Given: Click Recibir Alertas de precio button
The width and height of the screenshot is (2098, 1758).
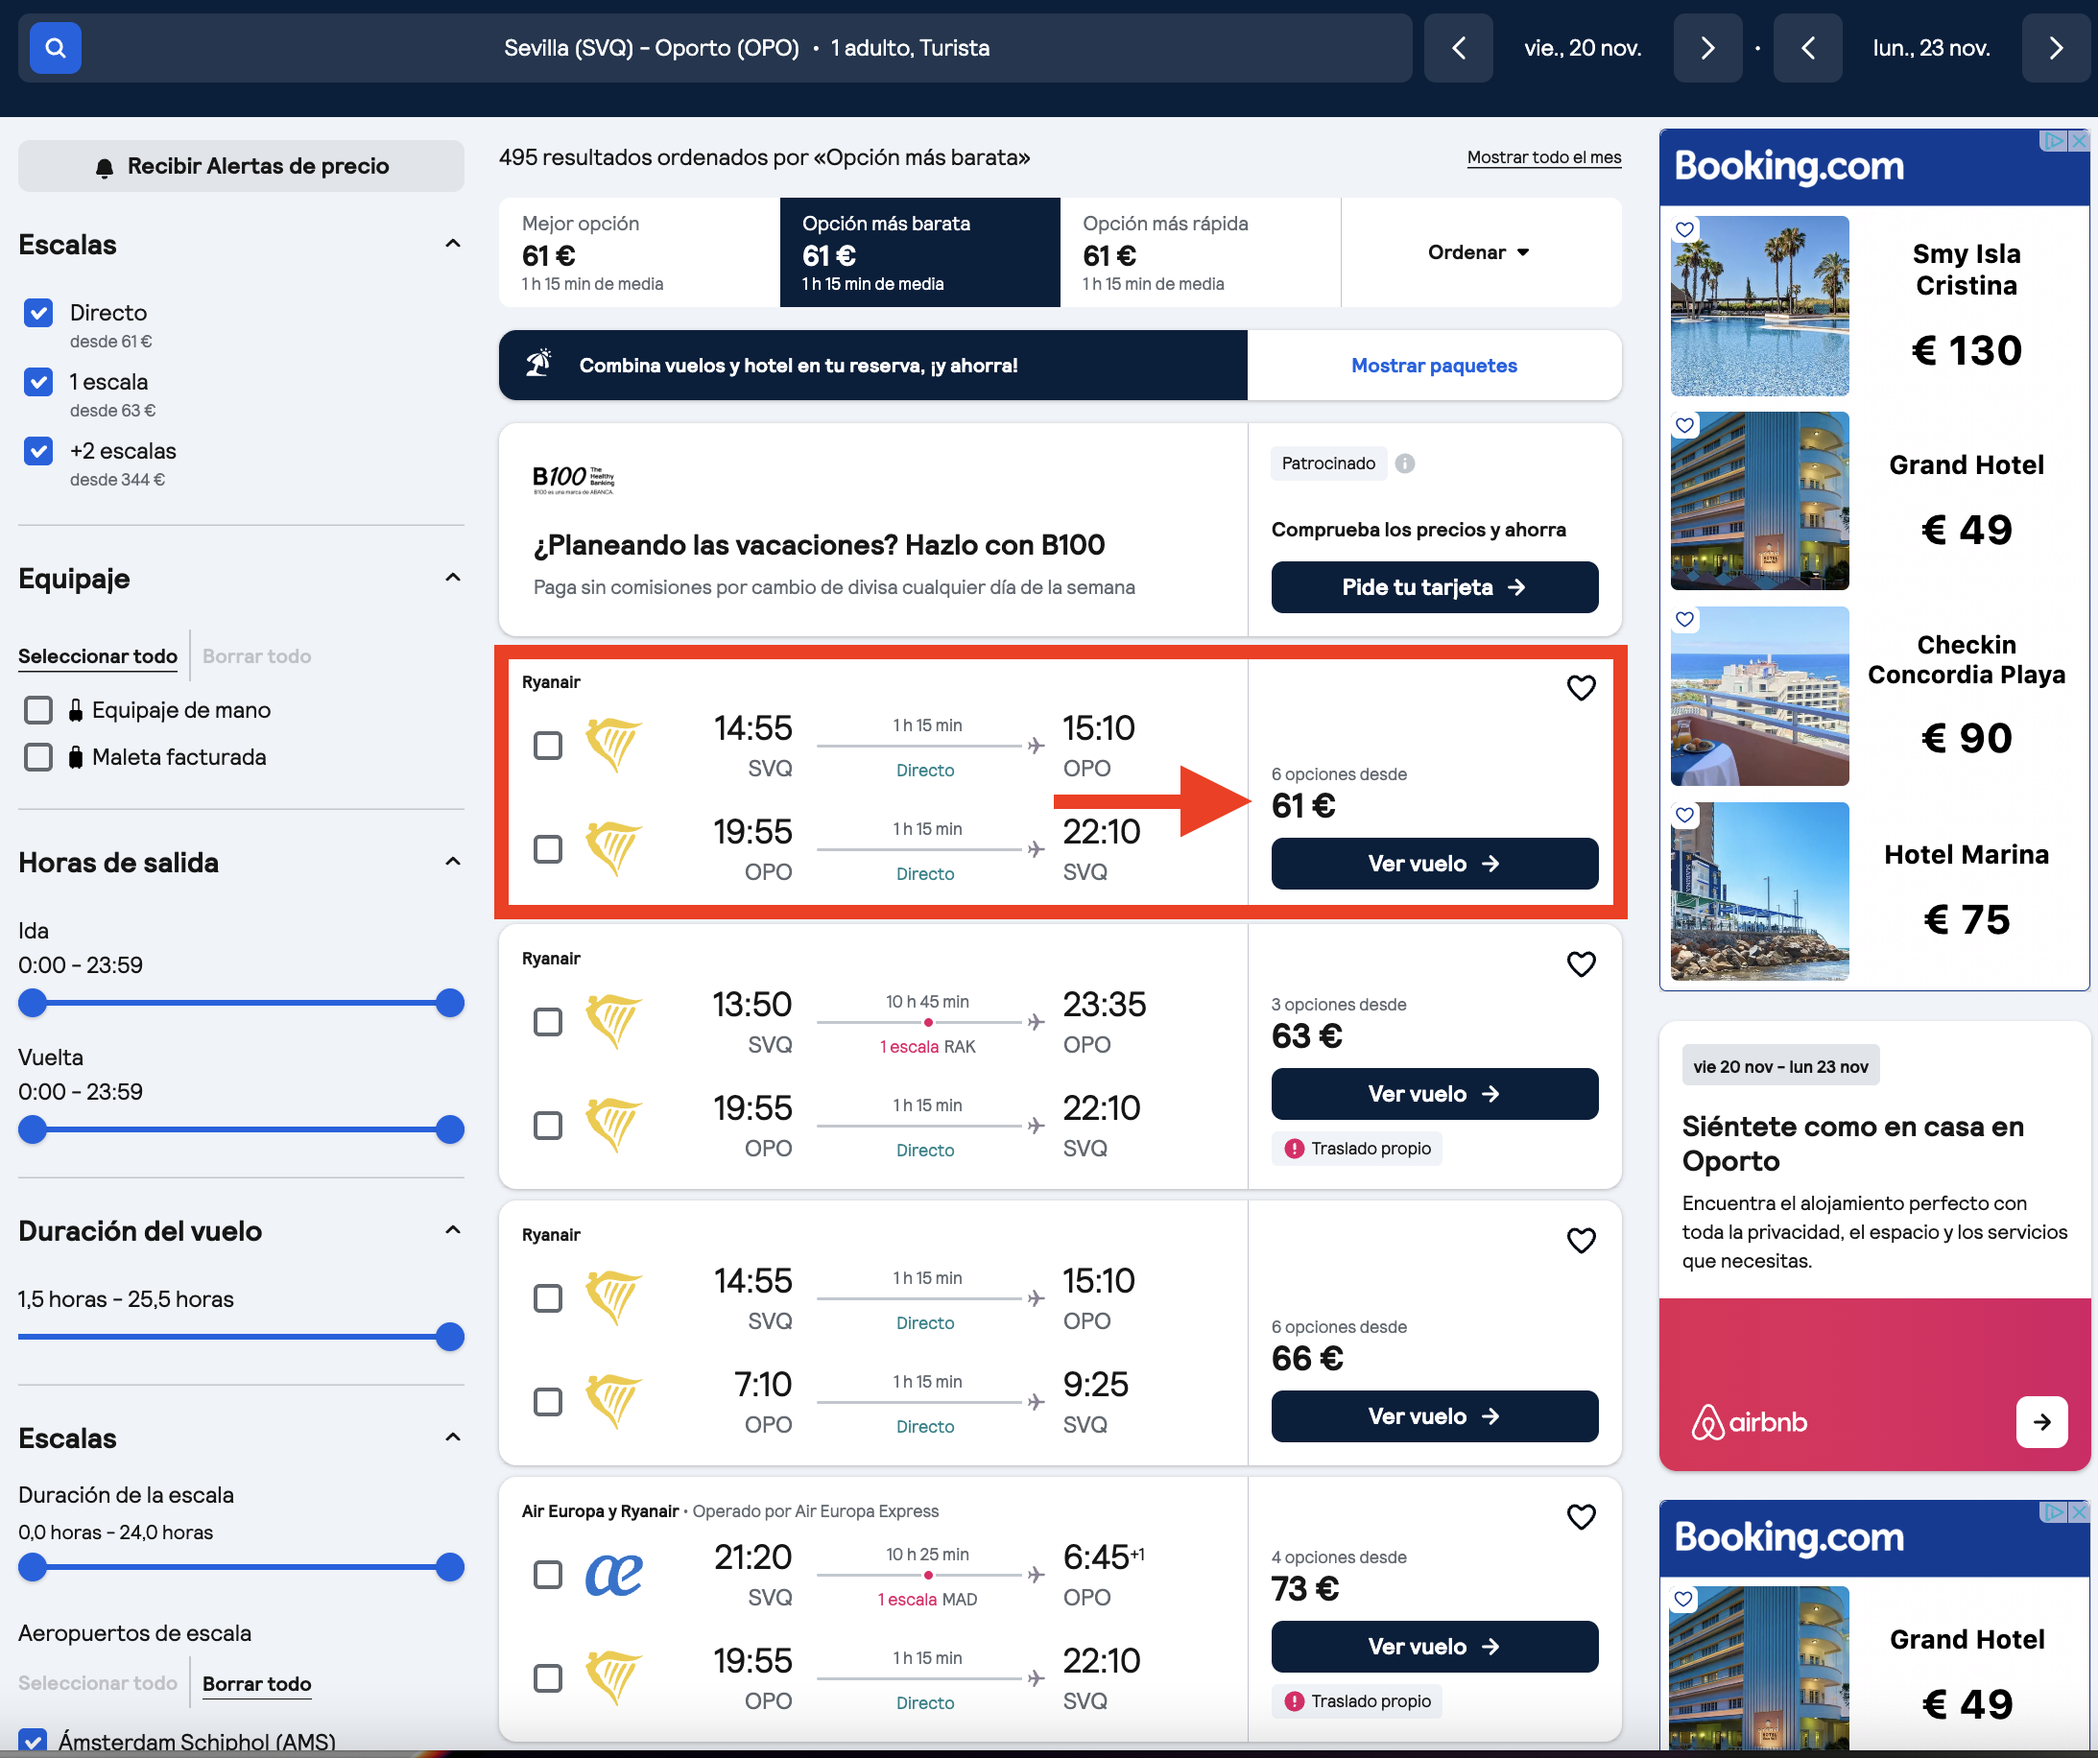Looking at the screenshot, I should [x=241, y=166].
